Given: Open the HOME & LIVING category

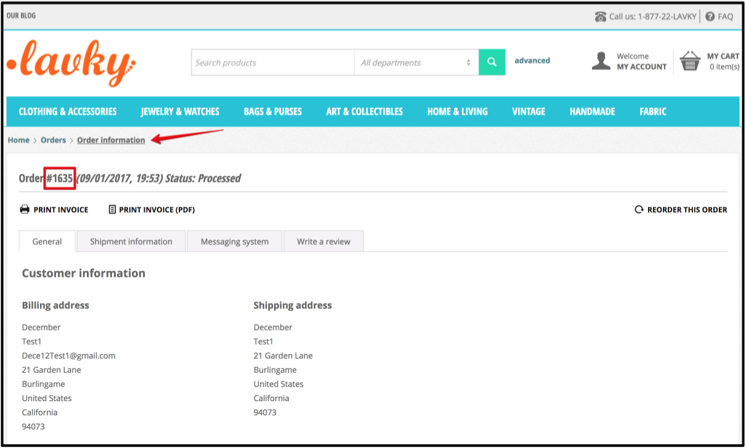Looking at the screenshot, I should click(x=457, y=112).
